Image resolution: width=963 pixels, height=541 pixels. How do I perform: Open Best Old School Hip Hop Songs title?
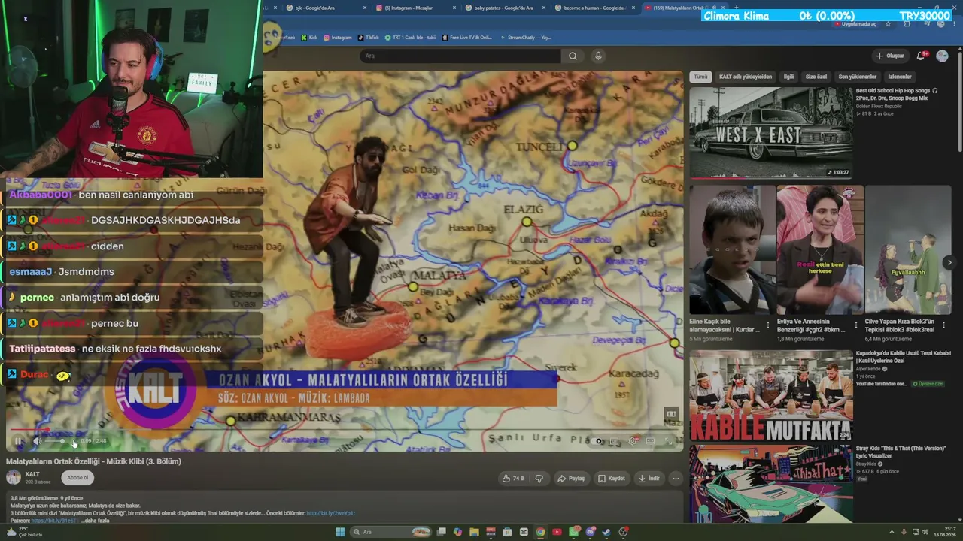896,94
